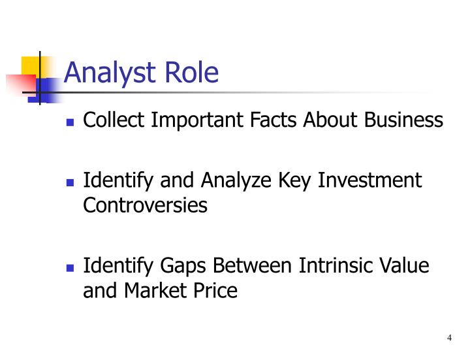Click the word "Investment" in the second bullet
The height and width of the screenshot is (353, 470).
coord(369,180)
